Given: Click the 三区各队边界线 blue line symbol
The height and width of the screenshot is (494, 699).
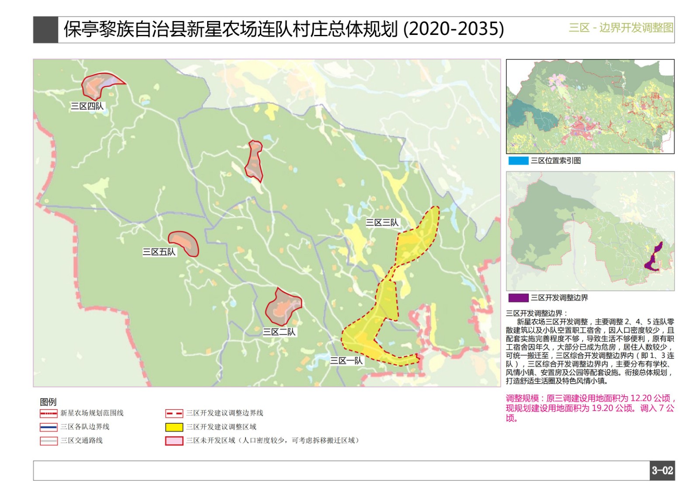Looking at the screenshot, I should point(48,427).
